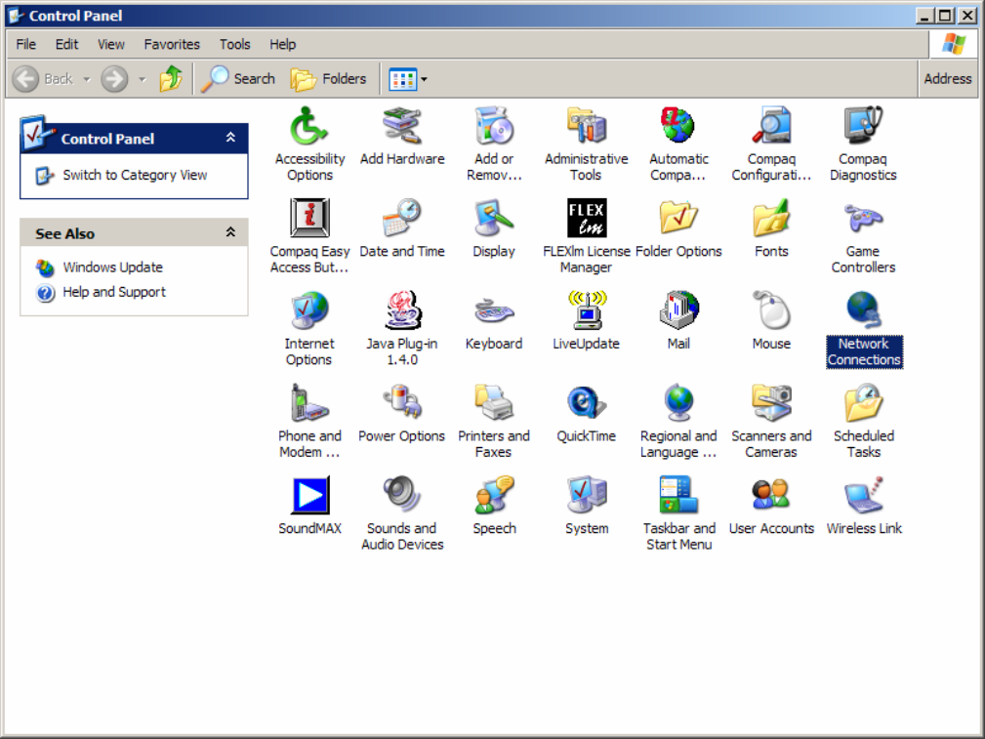Open the Help menu

pos(282,44)
